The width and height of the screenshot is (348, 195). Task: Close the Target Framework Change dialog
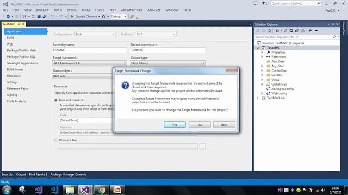[x=232, y=70]
